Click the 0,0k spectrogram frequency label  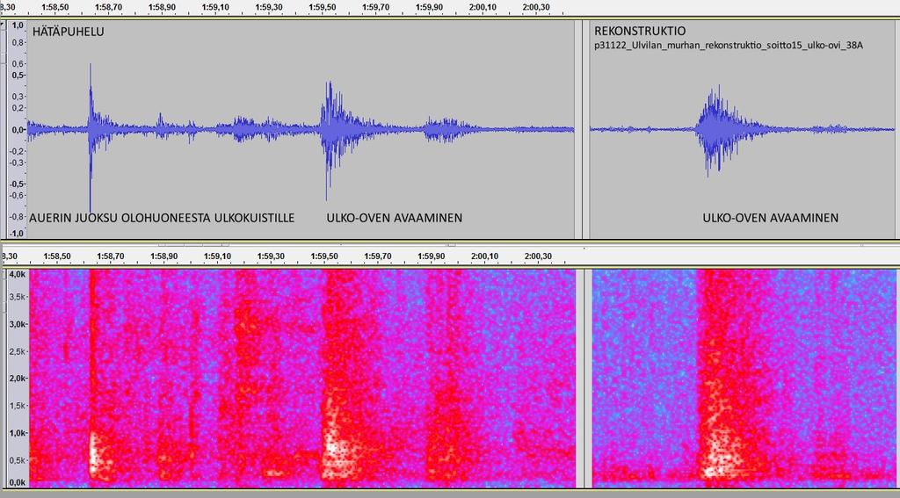click(18, 482)
